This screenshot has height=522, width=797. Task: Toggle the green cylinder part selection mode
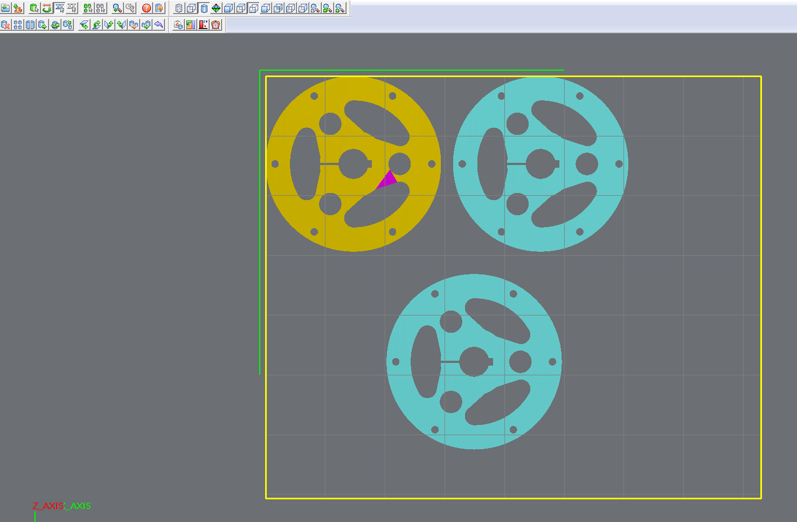[33, 8]
